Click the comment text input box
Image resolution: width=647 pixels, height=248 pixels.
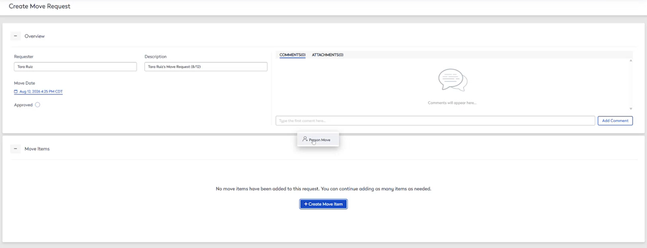tap(435, 120)
